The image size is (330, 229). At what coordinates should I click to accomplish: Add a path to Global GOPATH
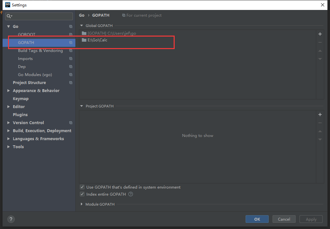pyautogui.click(x=320, y=34)
